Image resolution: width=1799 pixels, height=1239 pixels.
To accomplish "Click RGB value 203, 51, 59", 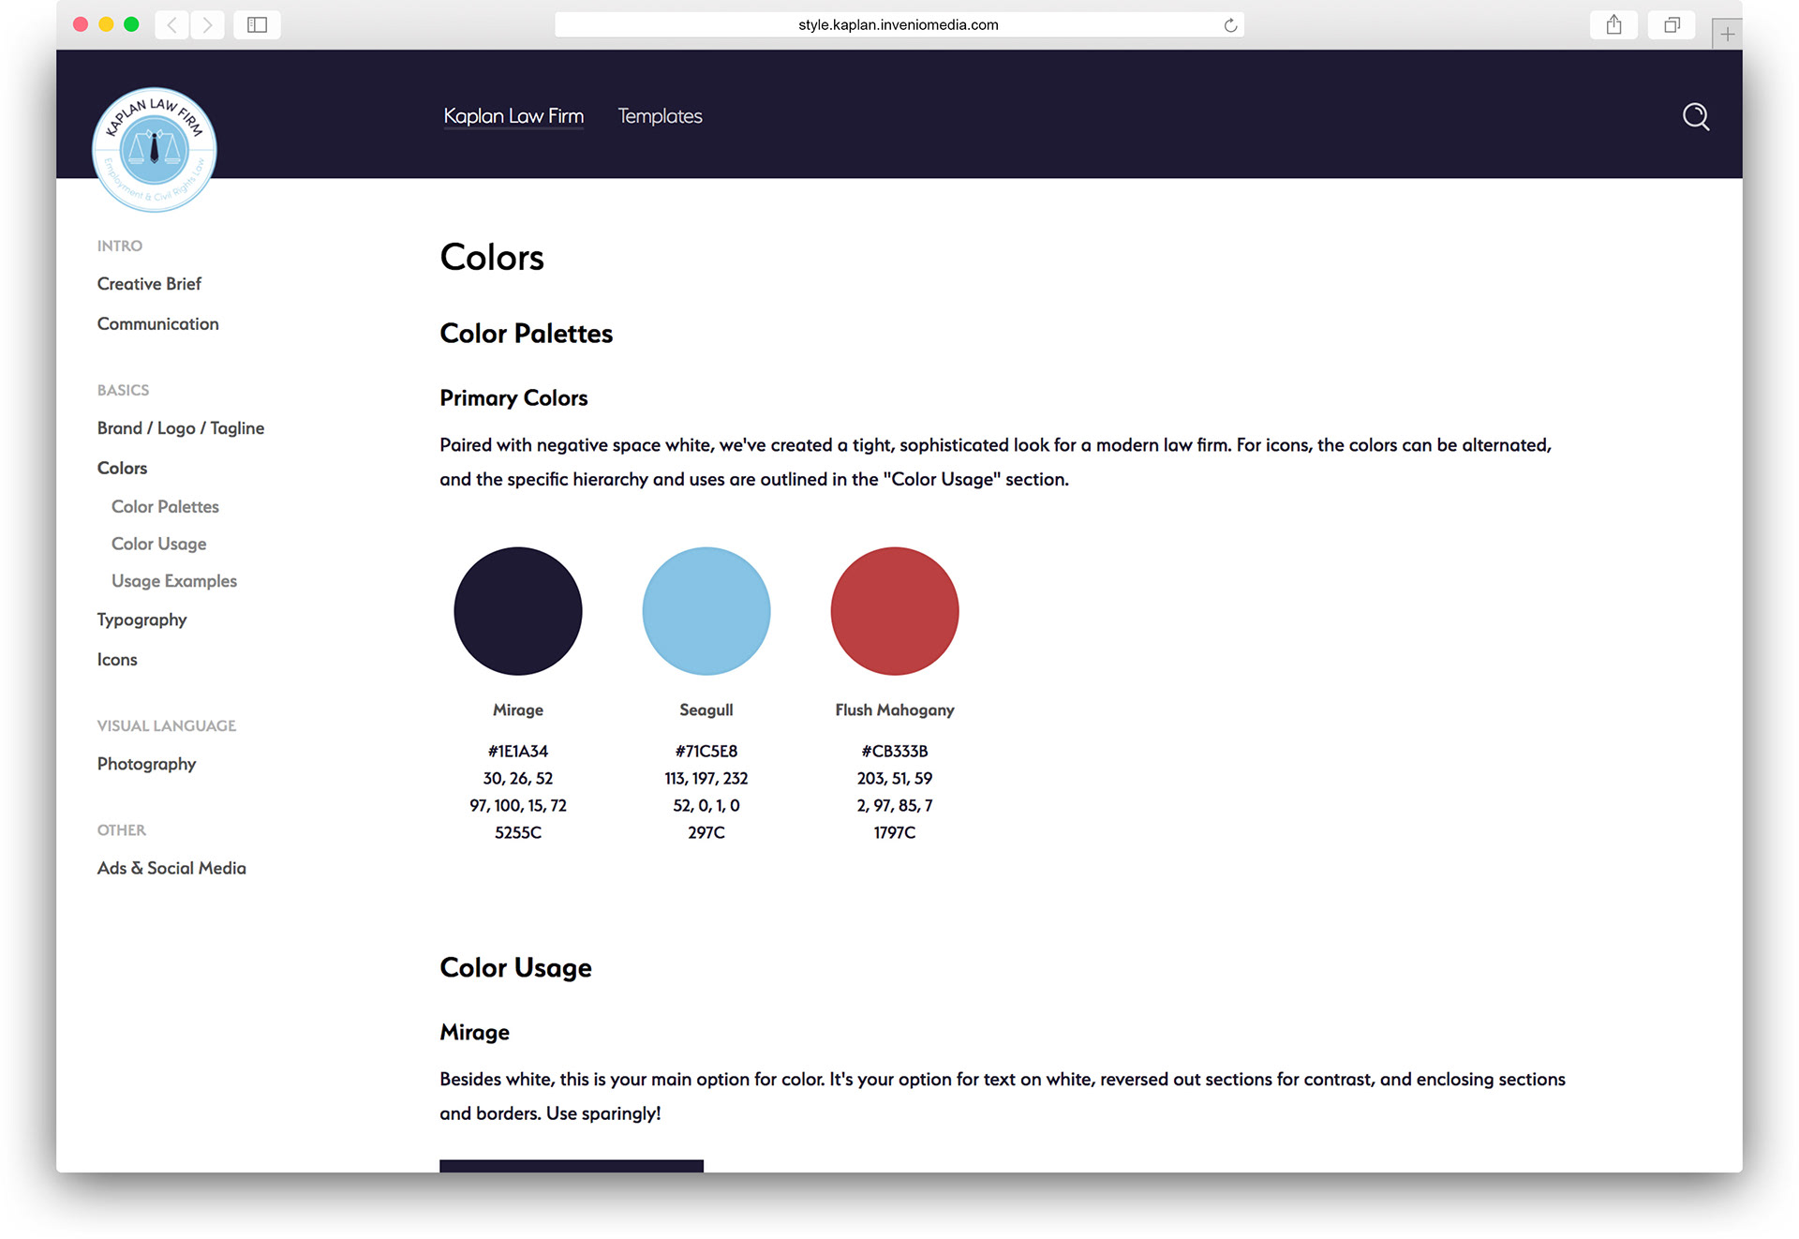I will [895, 779].
